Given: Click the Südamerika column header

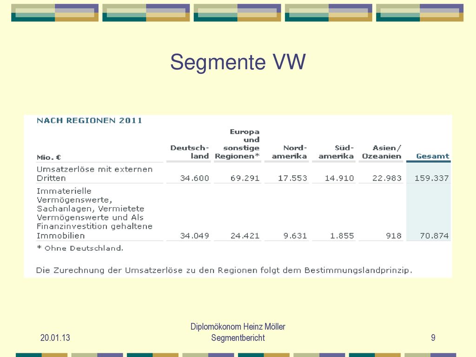Looking at the screenshot, I should 336,152.
